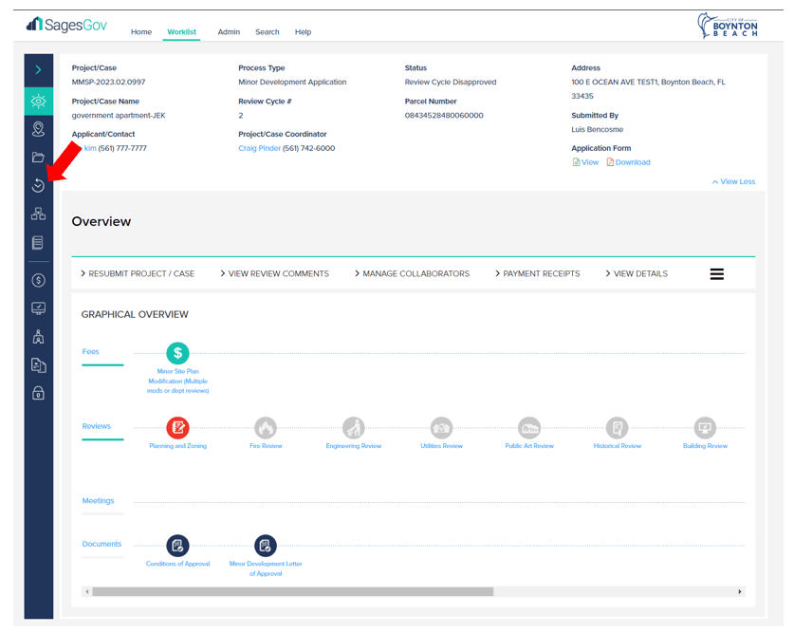Click the horizontal scrollbar right arrow
The height and width of the screenshot is (633, 794).
tap(740, 592)
